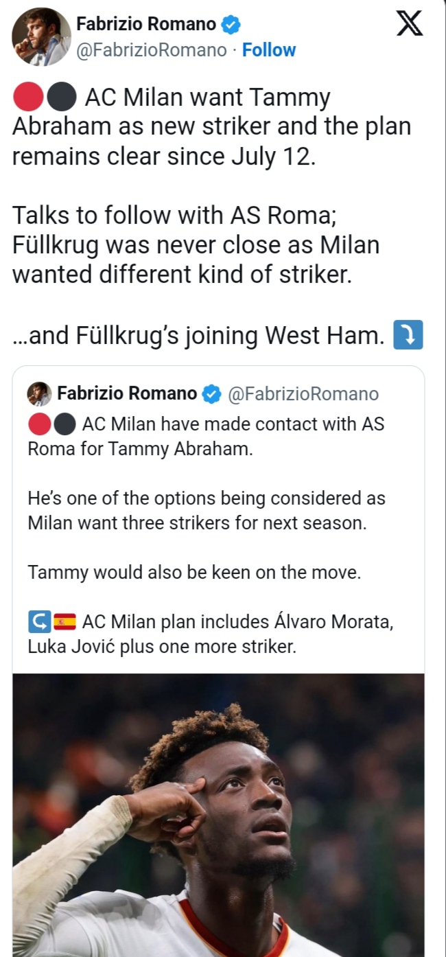Click the small avatar in the quoted tweet

pos(39,394)
